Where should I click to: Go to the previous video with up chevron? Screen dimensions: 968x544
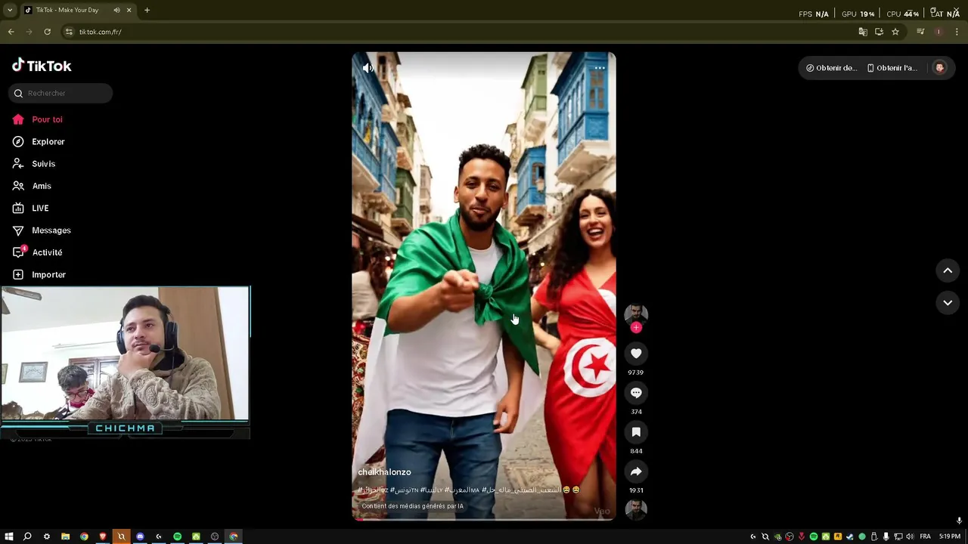click(948, 270)
